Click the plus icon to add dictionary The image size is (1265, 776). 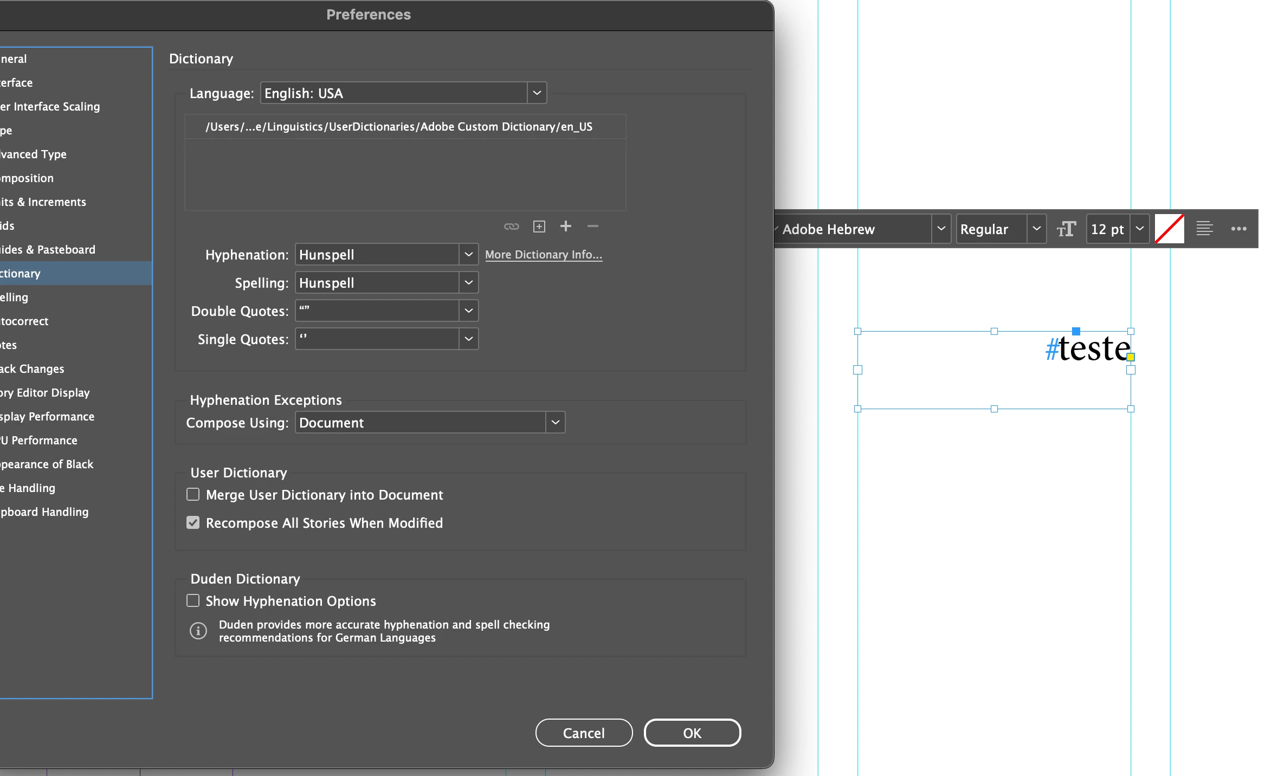click(565, 226)
